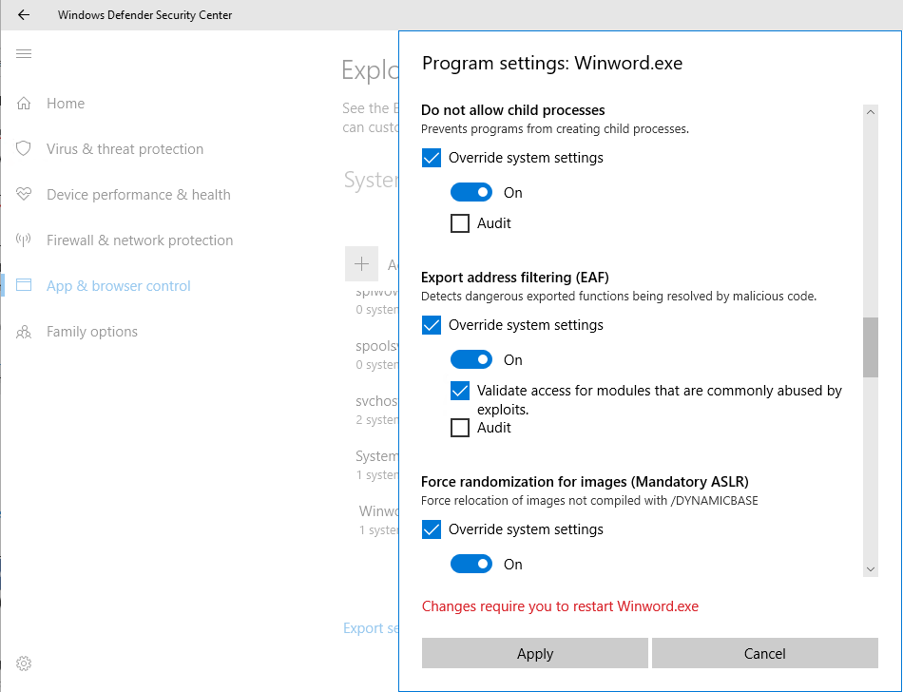Click the Device performance heart icon
The height and width of the screenshot is (692, 903).
pos(25,195)
